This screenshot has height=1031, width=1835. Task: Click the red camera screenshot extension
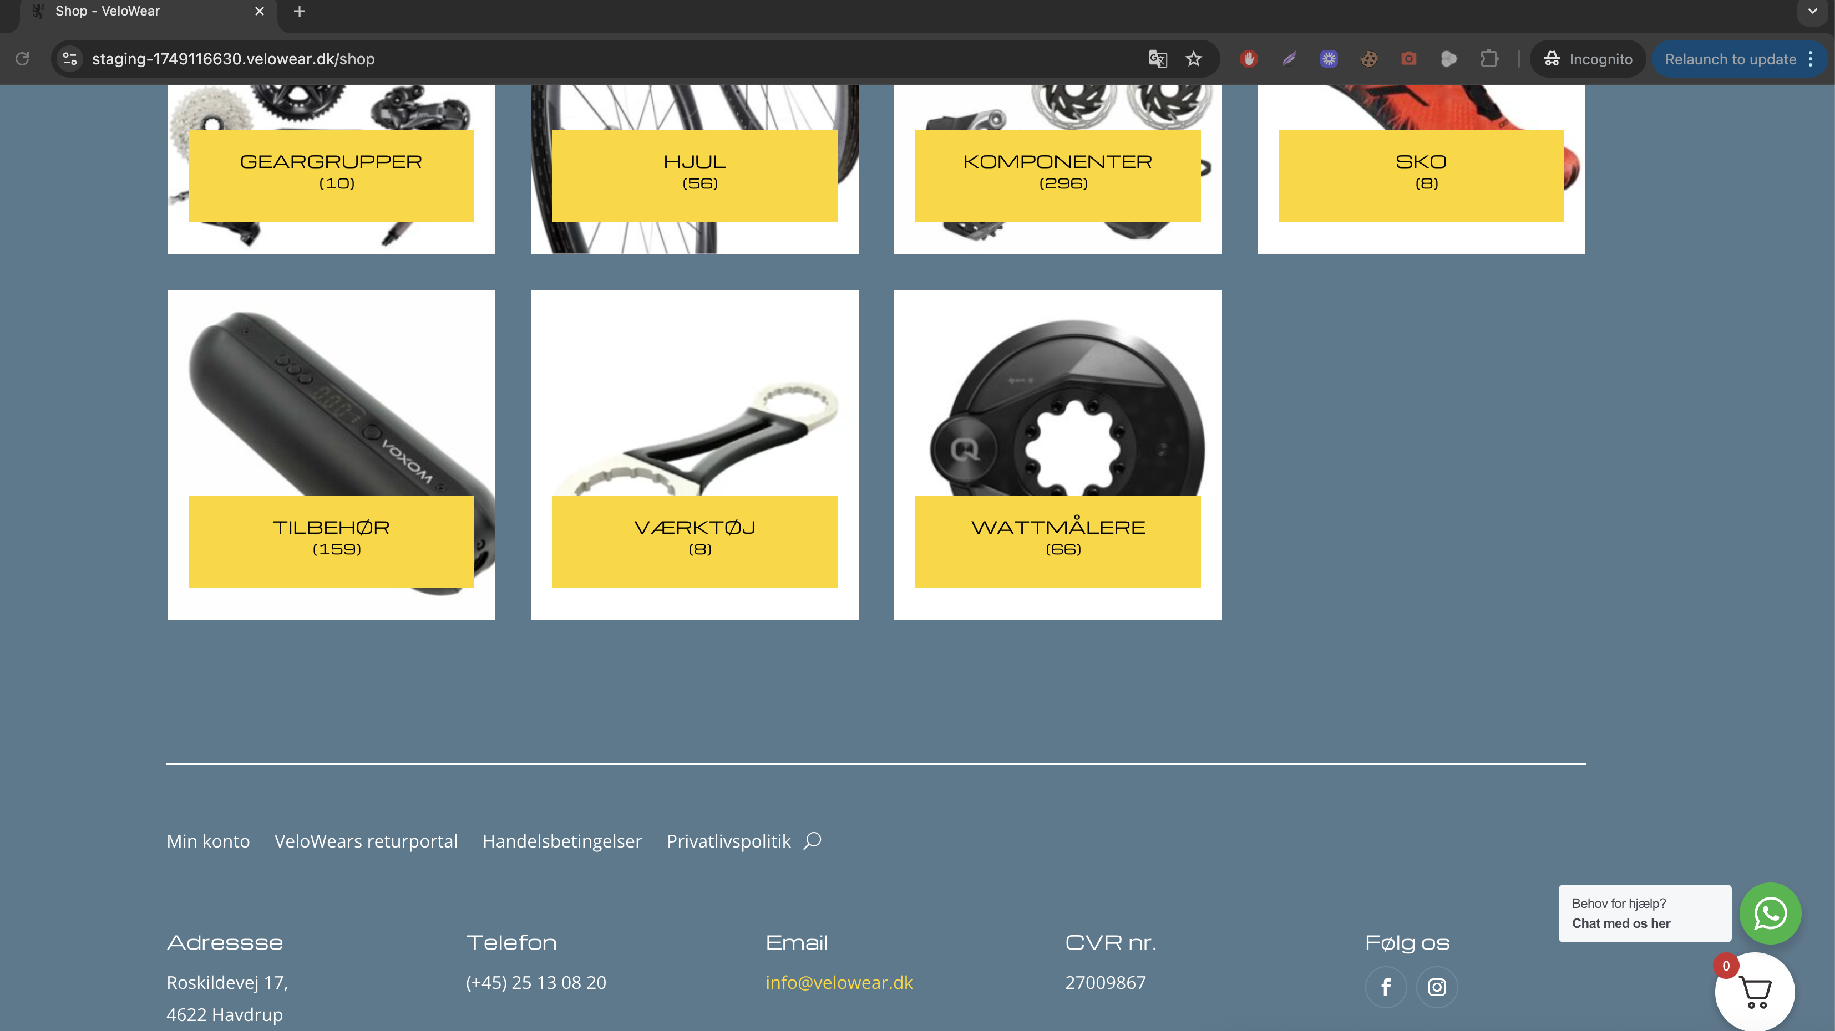pyautogui.click(x=1408, y=58)
